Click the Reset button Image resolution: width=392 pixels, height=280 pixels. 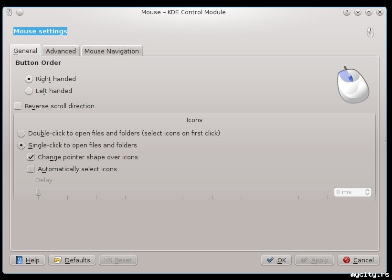pyautogui.click(x=118, y=260)
